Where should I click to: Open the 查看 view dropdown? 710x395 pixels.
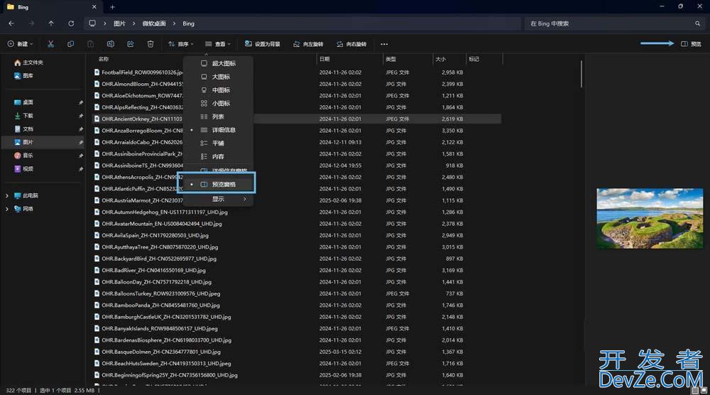[x=218, y=44]
